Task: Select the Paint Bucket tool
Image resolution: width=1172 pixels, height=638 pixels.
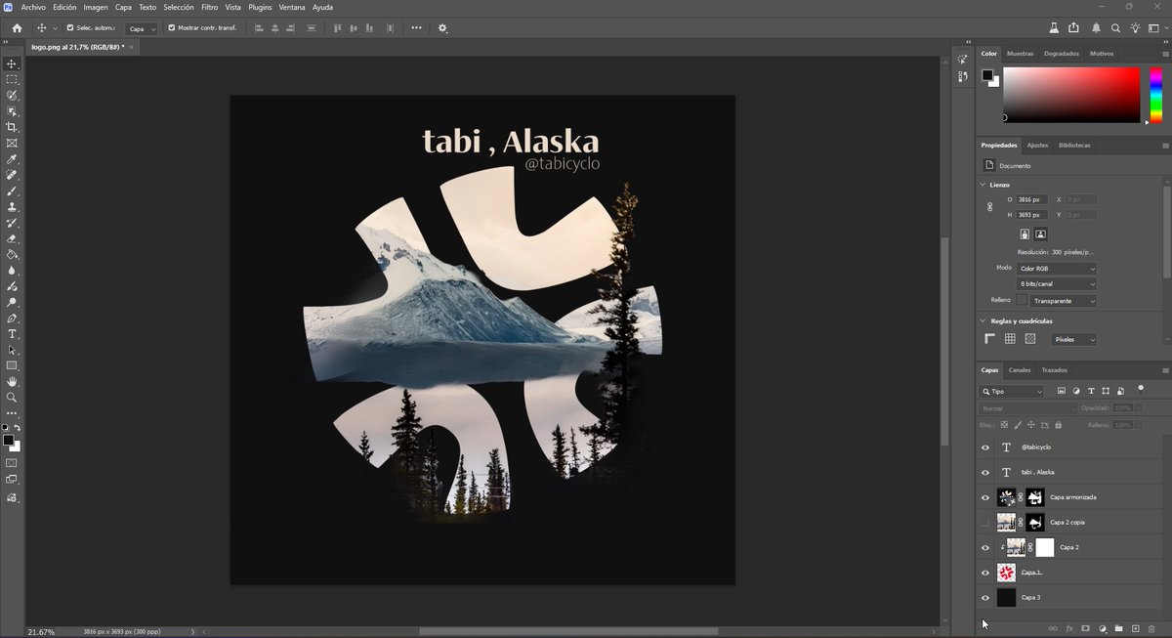Action: [12, 254]
